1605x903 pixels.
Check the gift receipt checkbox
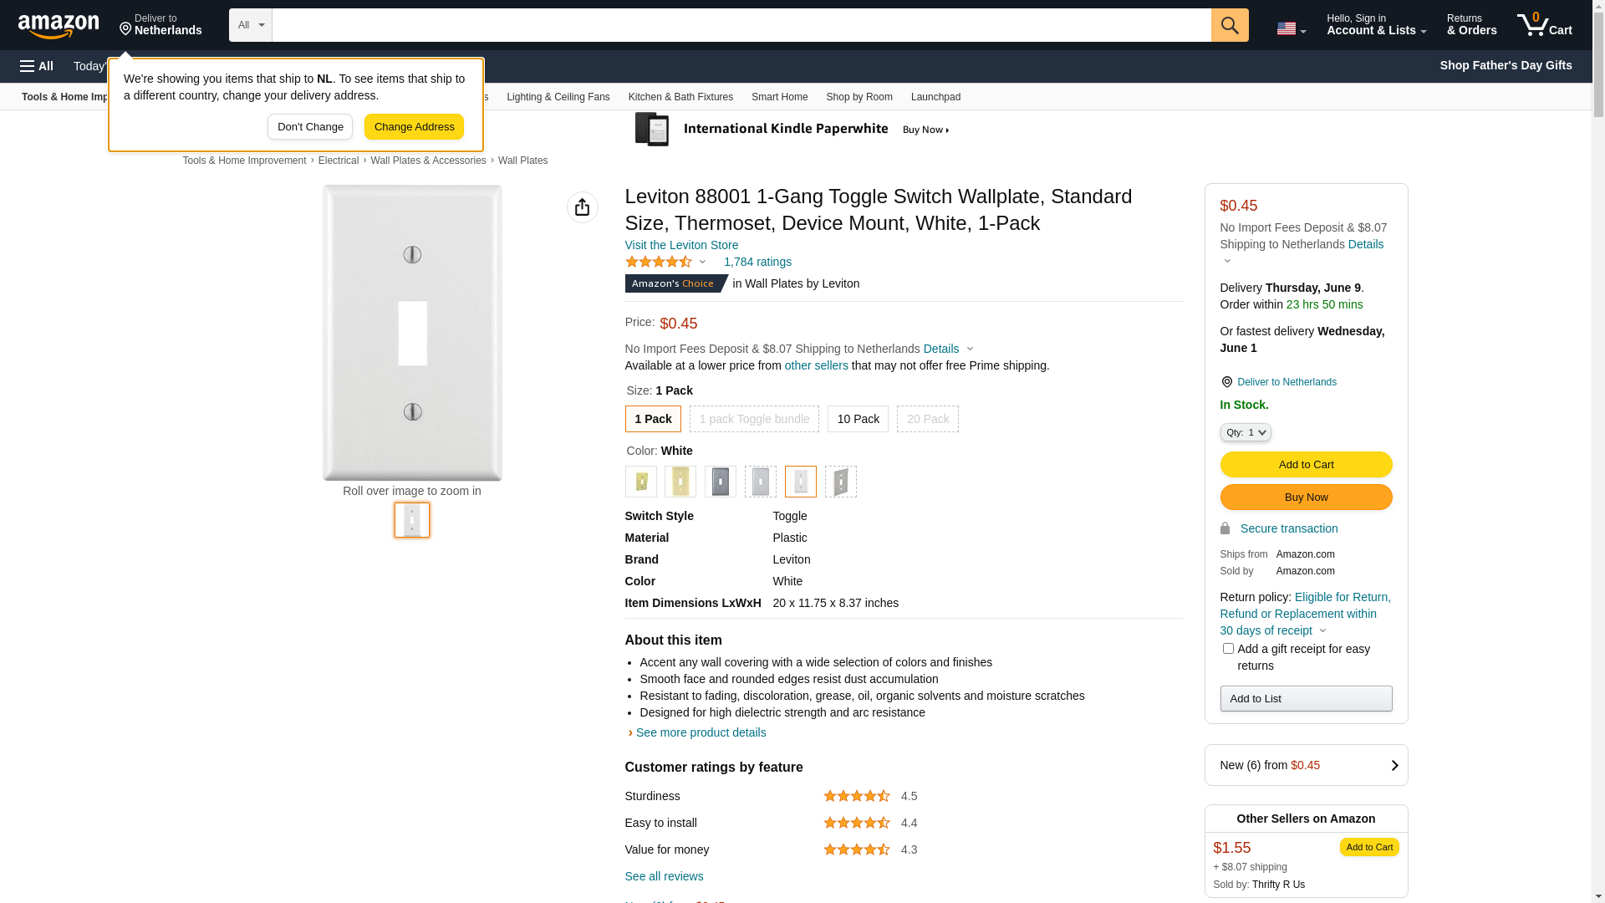click(x=1228, y=649)
